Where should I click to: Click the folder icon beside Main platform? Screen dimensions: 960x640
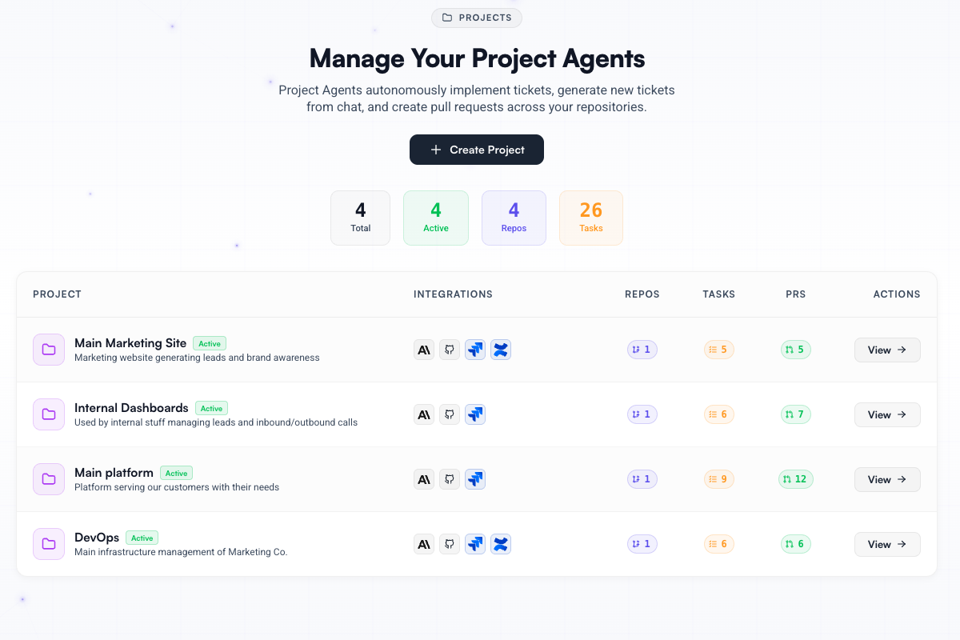coord(49,479)
